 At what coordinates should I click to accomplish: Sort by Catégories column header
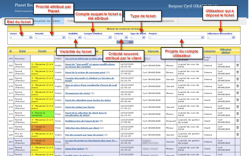pos(210,51)
